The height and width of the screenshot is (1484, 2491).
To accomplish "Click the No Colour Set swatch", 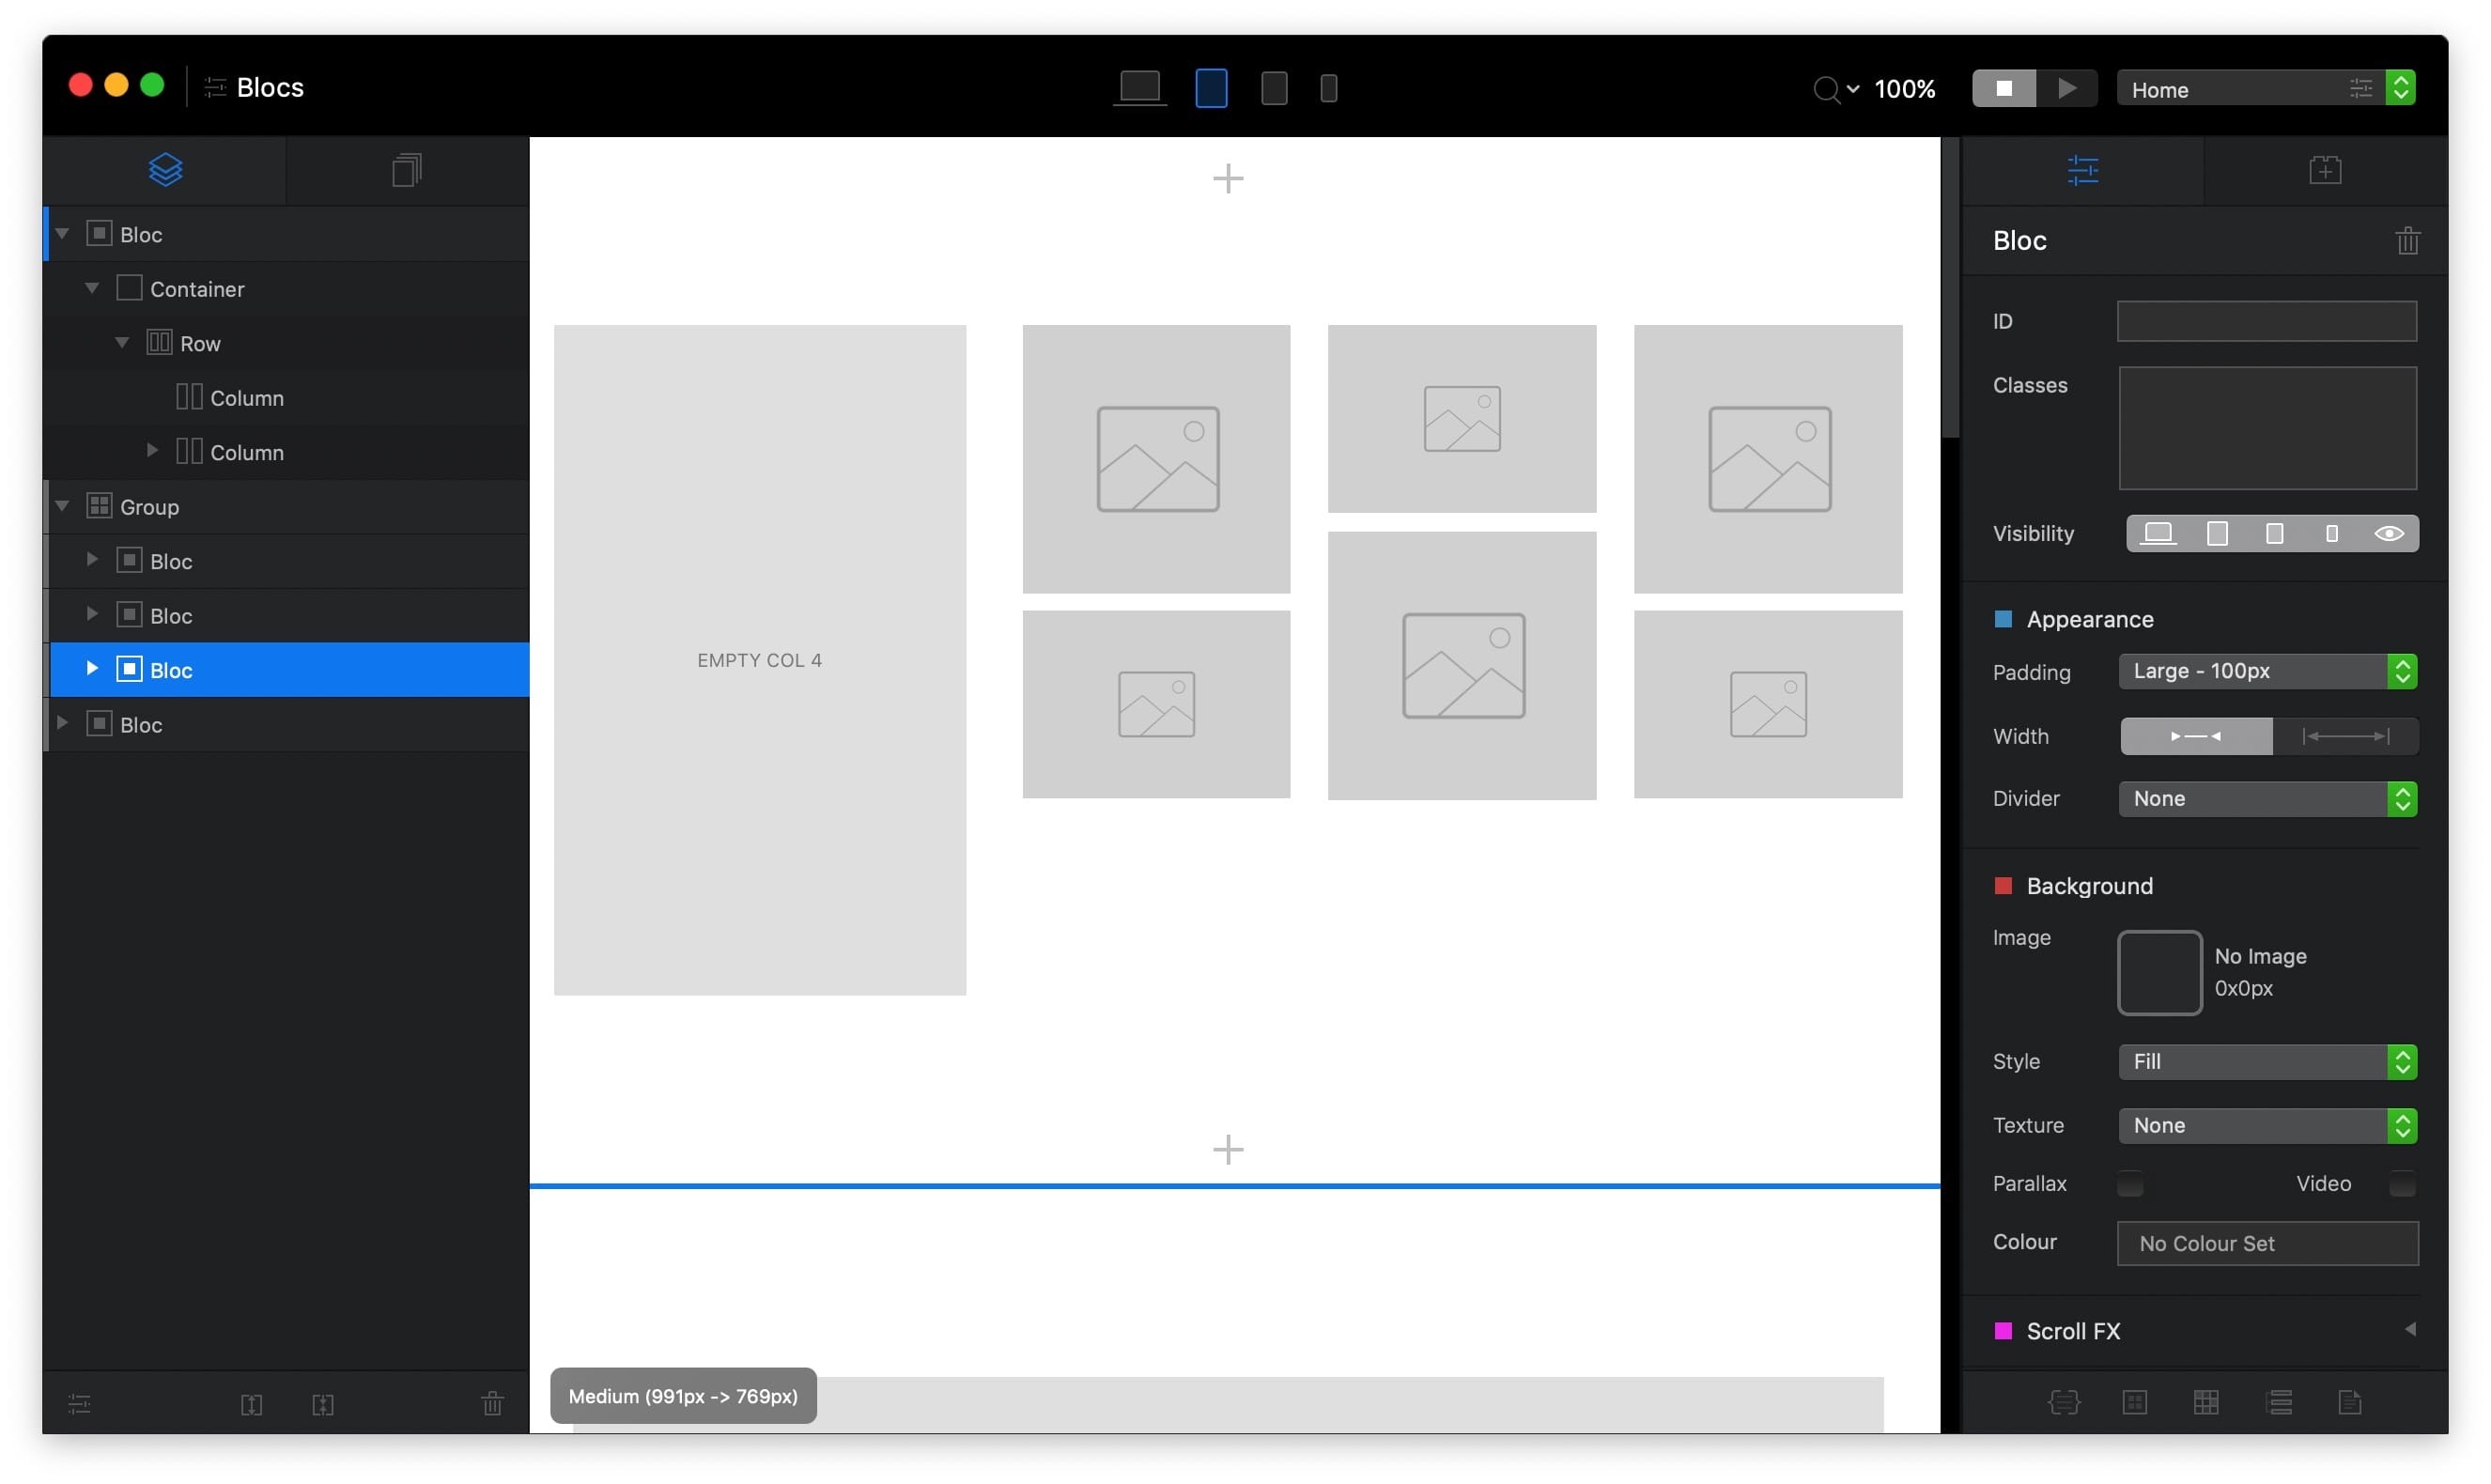I will click(x=2267, y=1244).
